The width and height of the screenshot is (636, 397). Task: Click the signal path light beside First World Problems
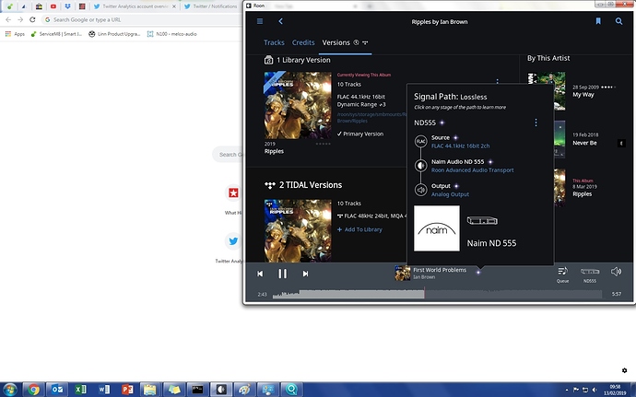478,272
